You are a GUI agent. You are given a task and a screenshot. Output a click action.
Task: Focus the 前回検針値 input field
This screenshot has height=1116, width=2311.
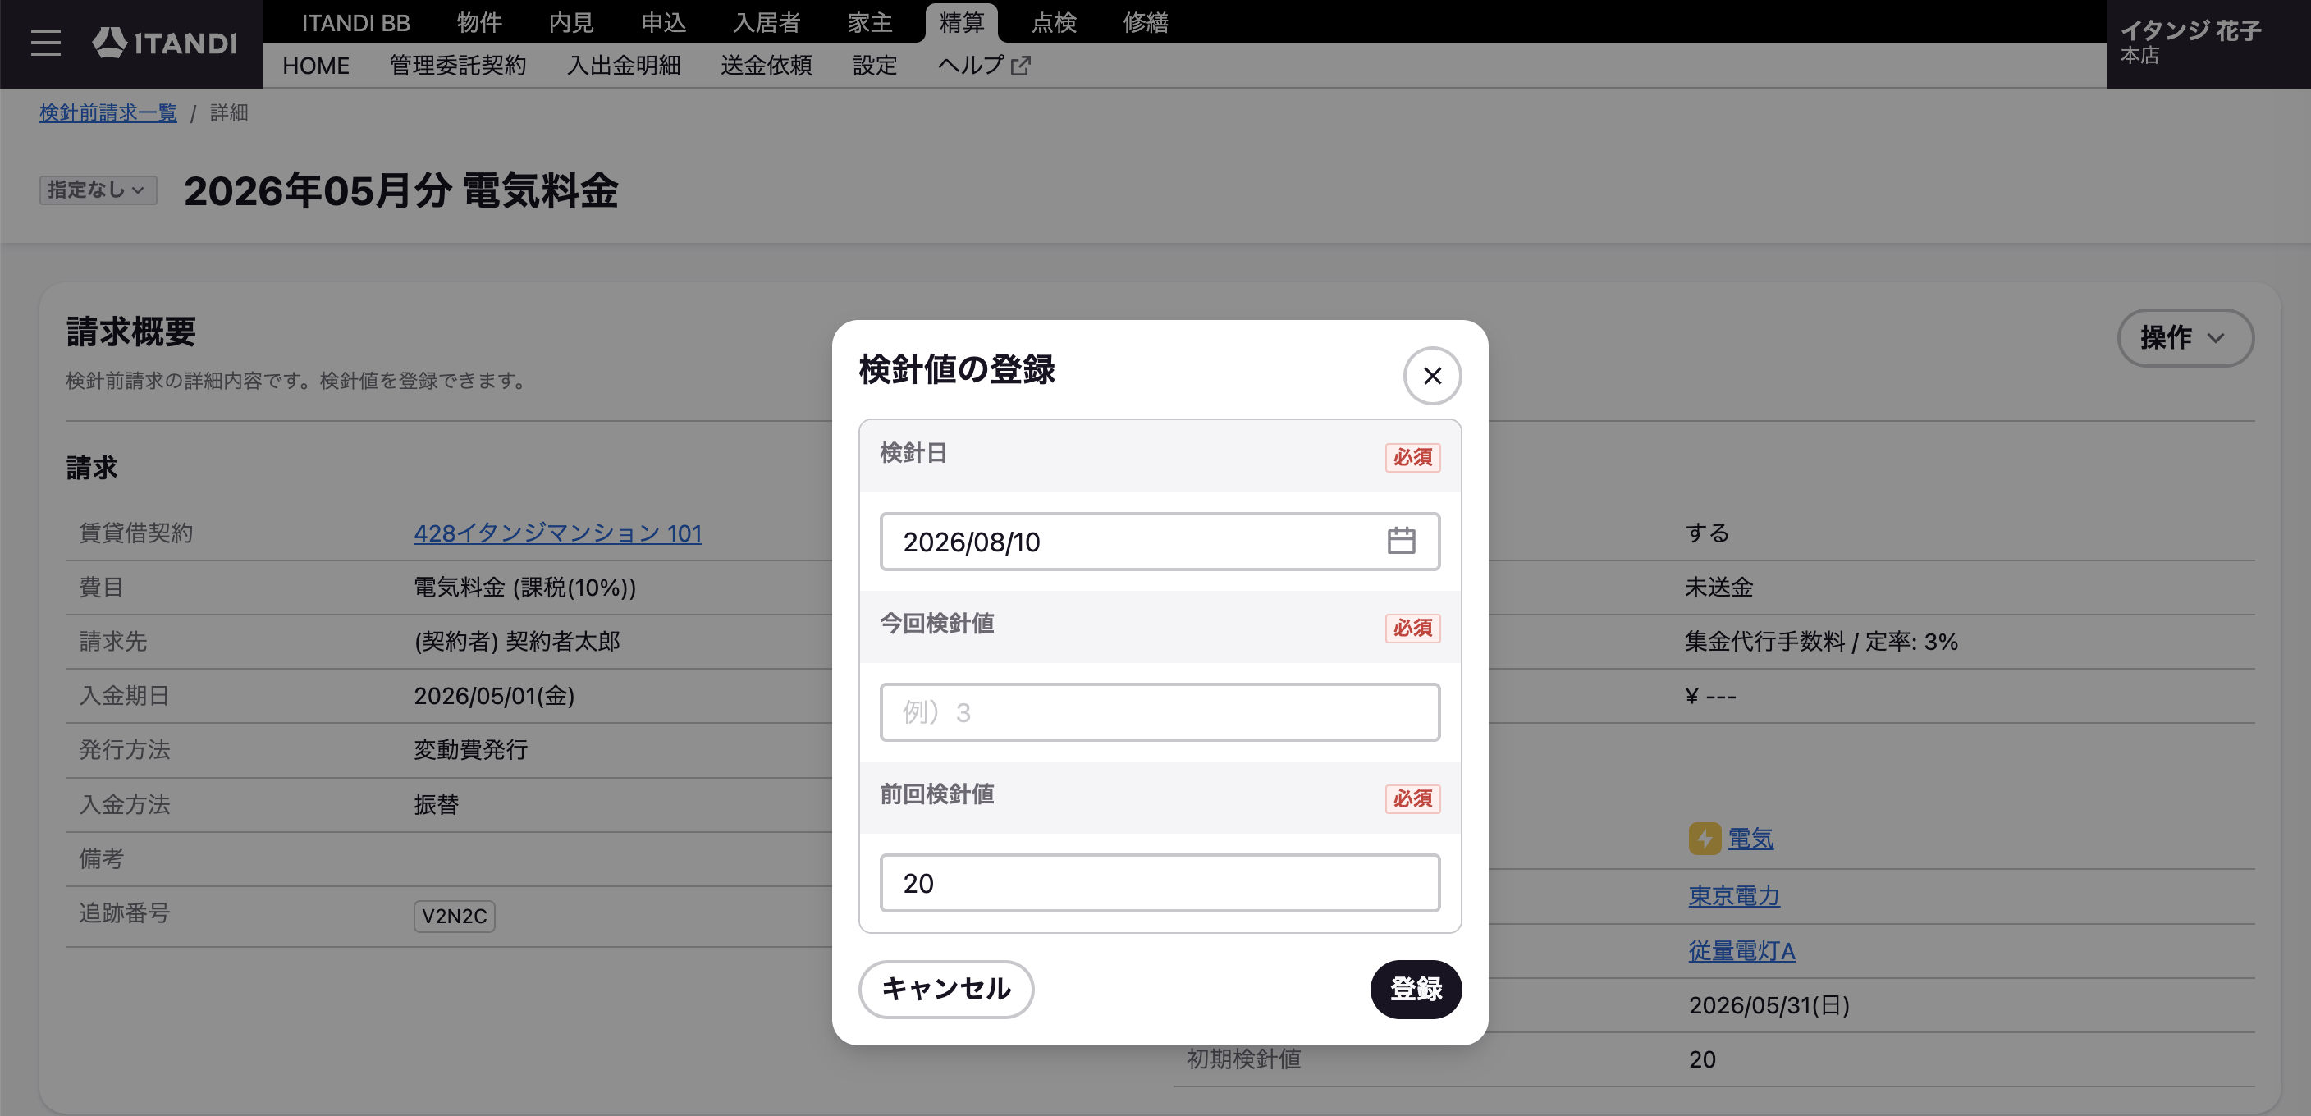coord(1160,884)
